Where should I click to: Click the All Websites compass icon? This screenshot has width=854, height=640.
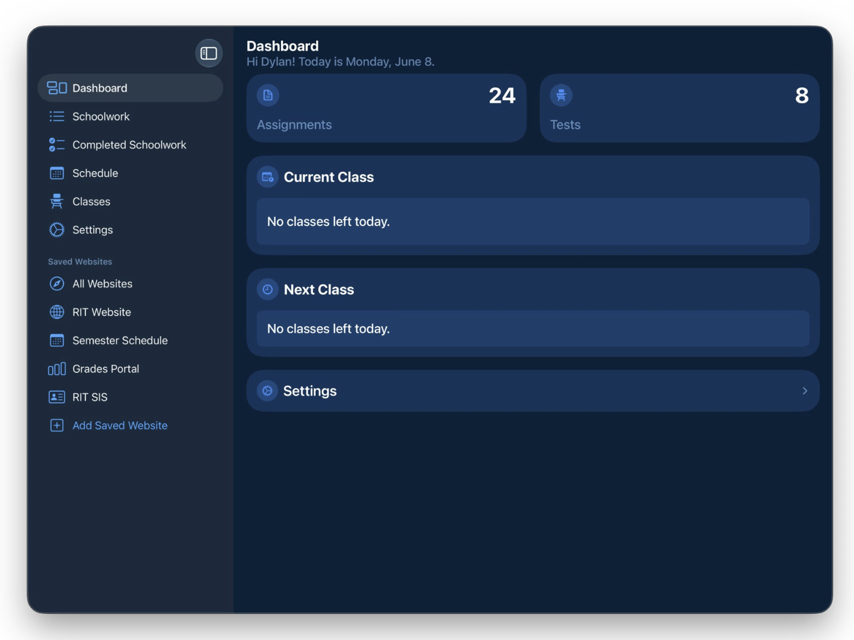[x=57, y=284]
